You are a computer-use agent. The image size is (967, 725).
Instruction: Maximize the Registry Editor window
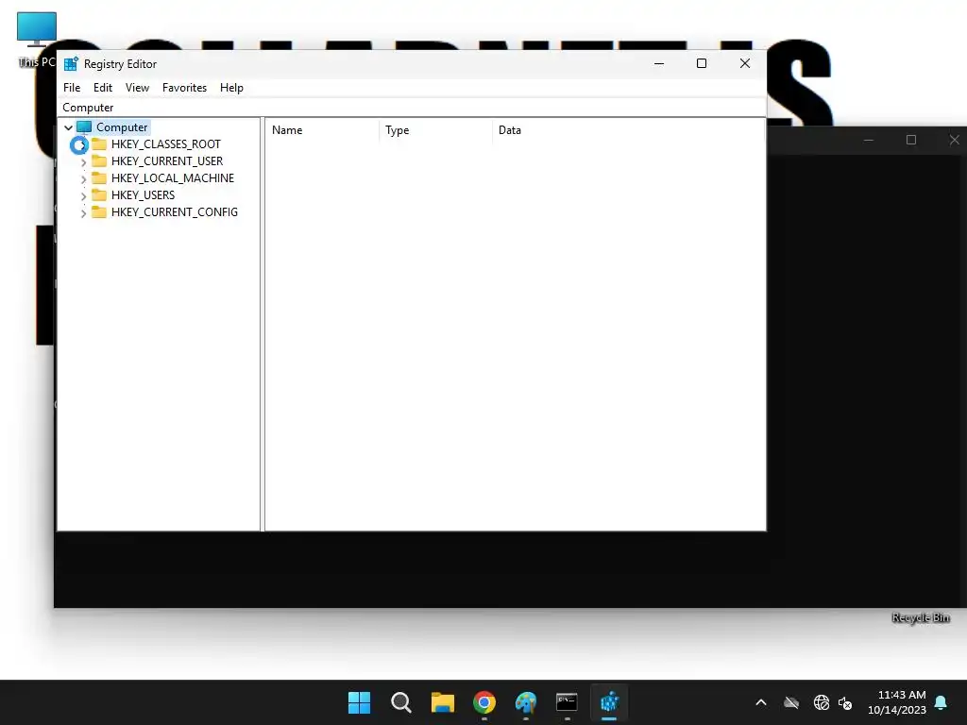click(702, 63)
